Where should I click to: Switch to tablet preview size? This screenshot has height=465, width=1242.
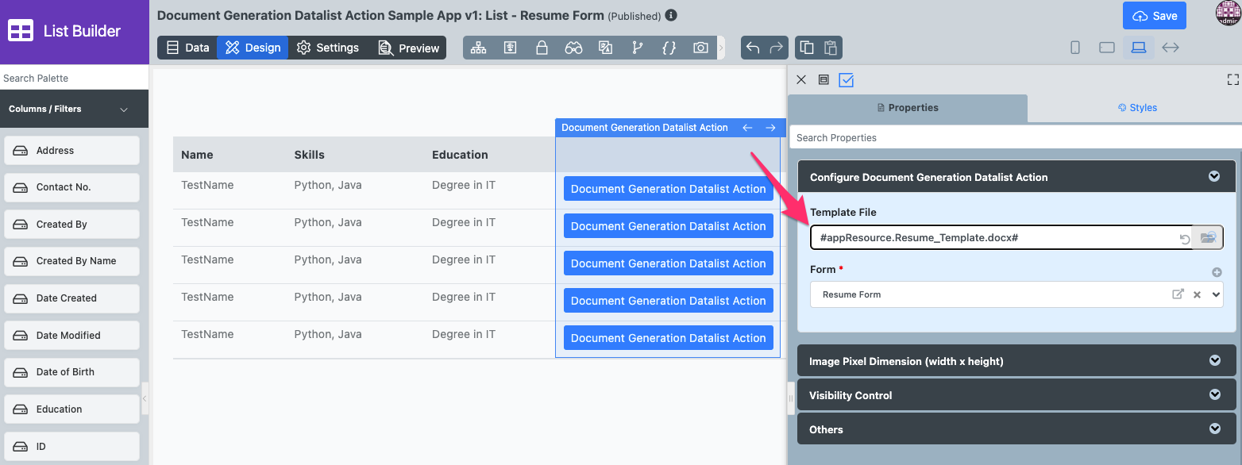pos(1107,48)
